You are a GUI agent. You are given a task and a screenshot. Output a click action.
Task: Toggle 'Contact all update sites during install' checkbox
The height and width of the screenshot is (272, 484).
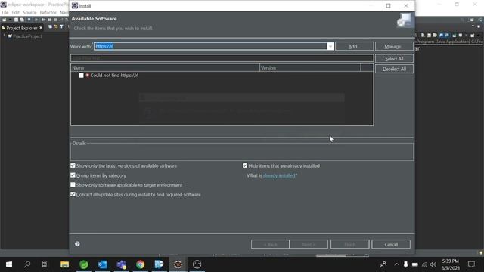[x=73, y=194]
